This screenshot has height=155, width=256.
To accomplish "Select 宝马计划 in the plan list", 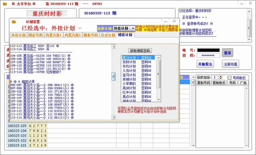I will pos(139,75).
